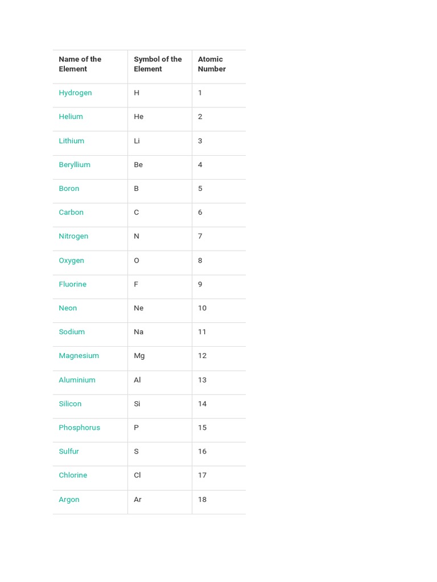The width and height of the screenshot is (437, 582).
Task: Open the Carbon element link
Action: 71,213
